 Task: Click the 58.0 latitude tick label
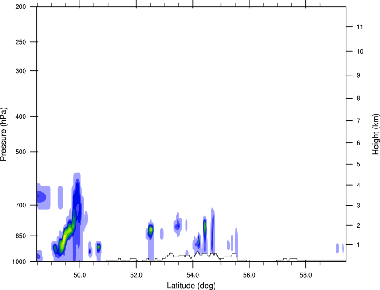pos(306,275)
